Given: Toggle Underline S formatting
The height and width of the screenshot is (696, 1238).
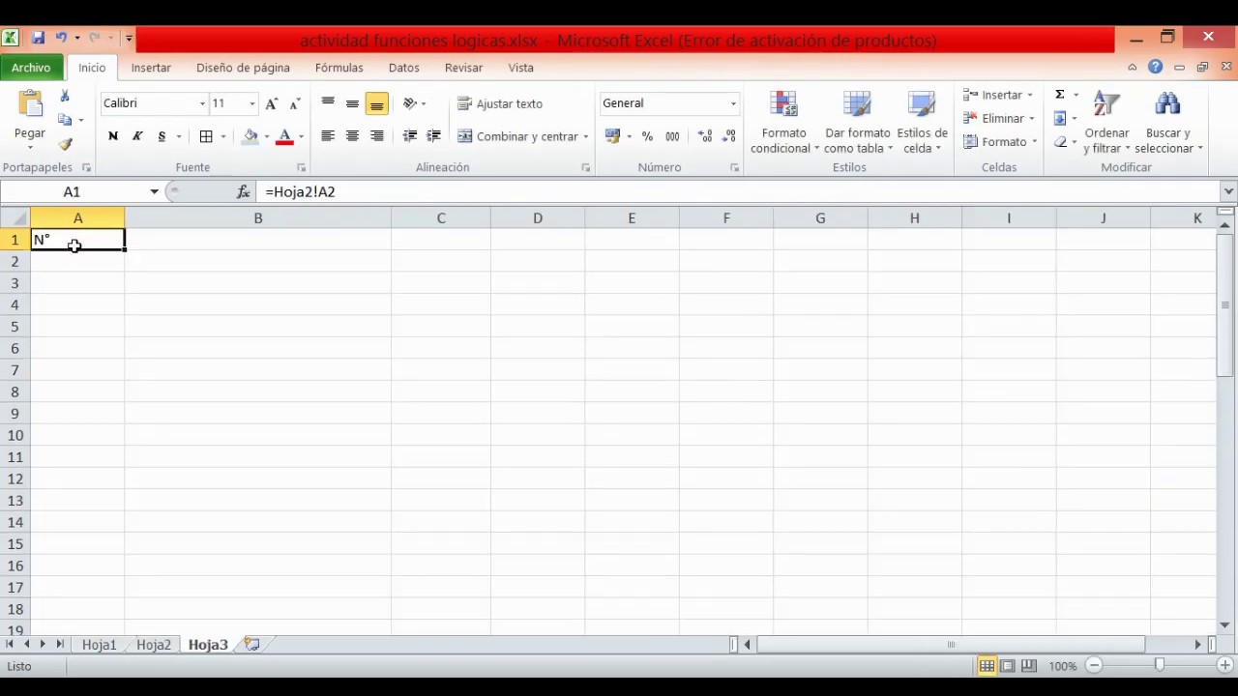Looking at the screenshot, I should click(x=162, y=136).
